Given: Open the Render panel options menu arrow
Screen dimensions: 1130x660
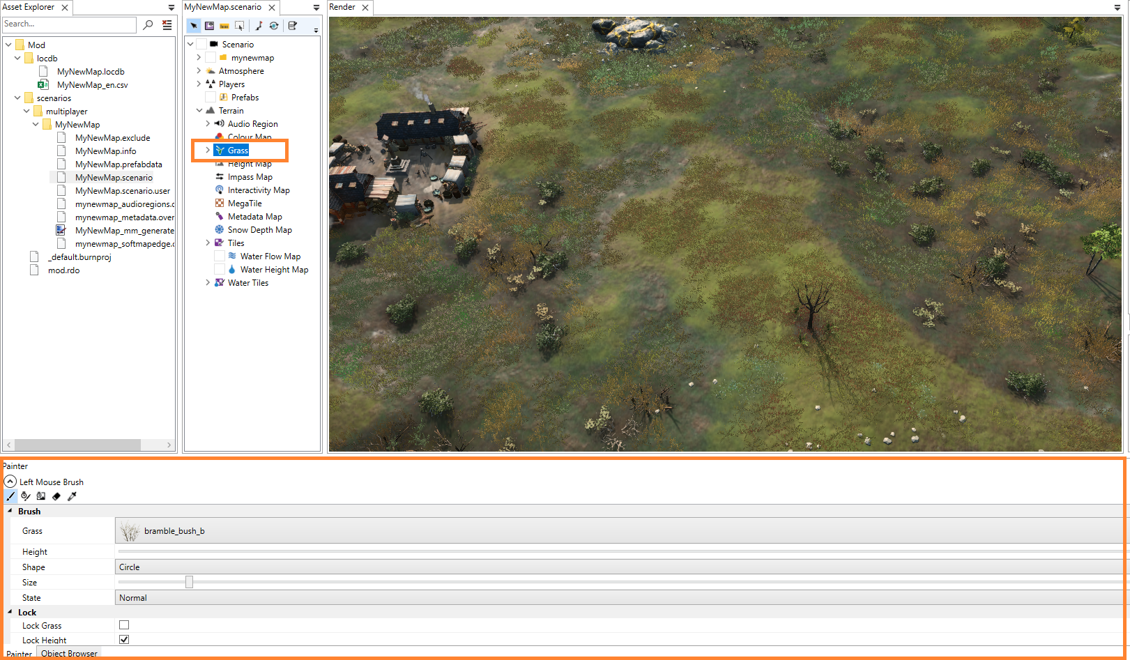Looking at the screenshot, I should [x=1118, y=8].
